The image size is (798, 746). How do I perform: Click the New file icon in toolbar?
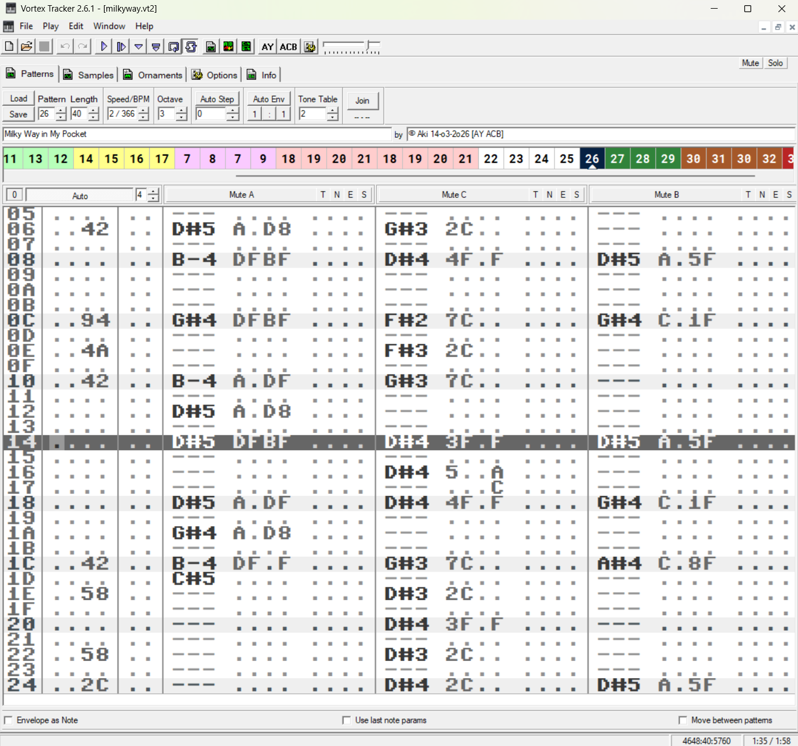pos(9,46)
